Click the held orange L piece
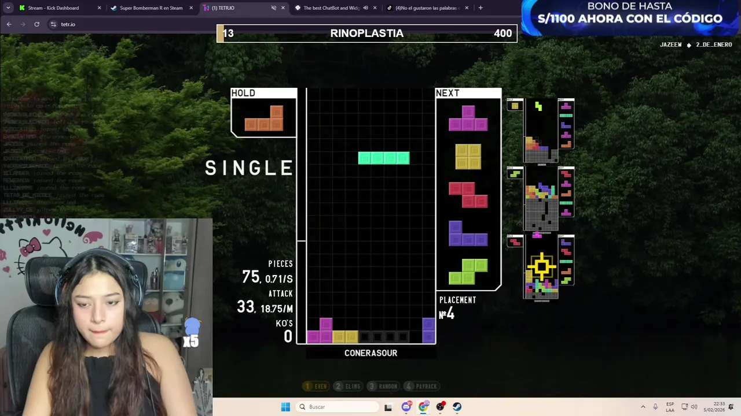This screenshot has width=741, height=416. click(264, 118)
